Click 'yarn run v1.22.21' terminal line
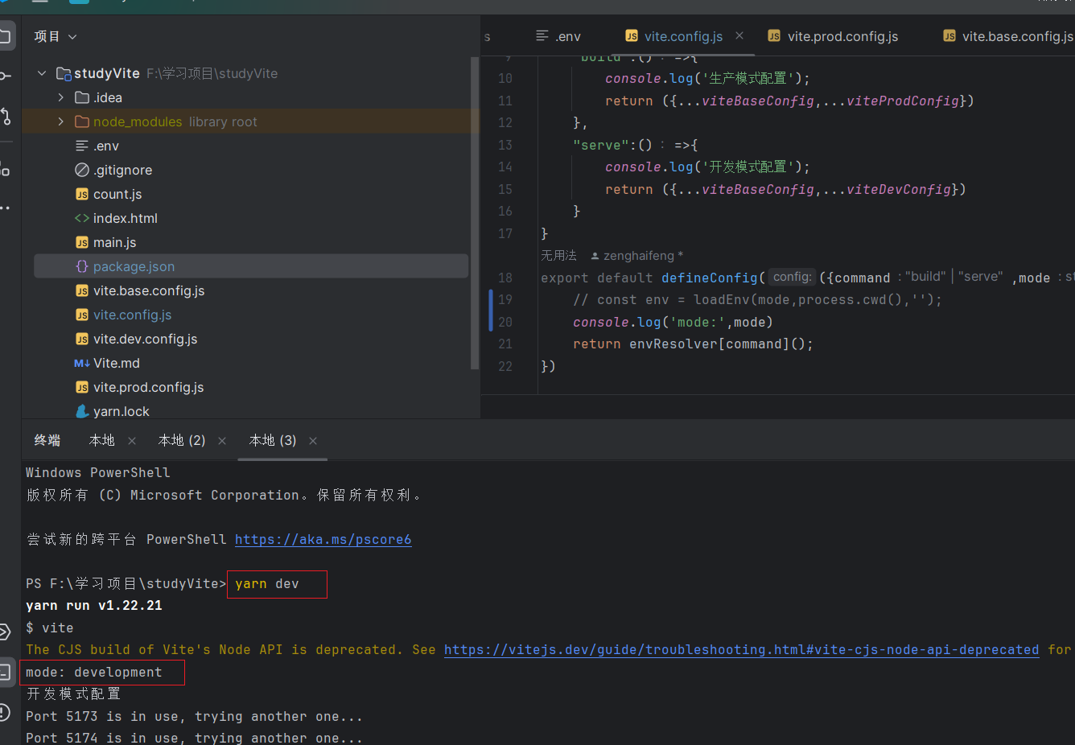The width and height of the screenshot is (1075, 745). click(94, 605)
